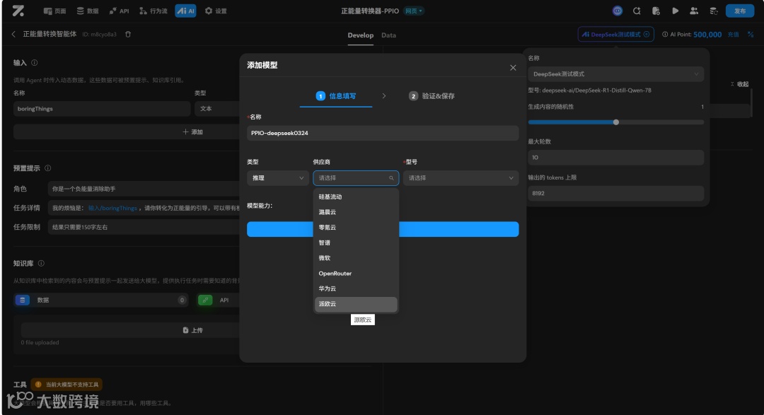Open the 名称 dropdown showing DeepSeek测试模式
The image size is (764, 415).
616,74
